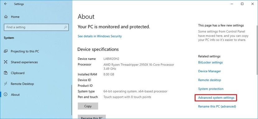258x119 pixels.
Task: Click the Find a setting search box
Action: click(36, 27)
